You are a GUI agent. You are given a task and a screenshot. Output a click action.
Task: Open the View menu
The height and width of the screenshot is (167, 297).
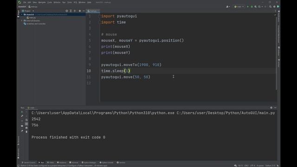(x=35, y=2)
